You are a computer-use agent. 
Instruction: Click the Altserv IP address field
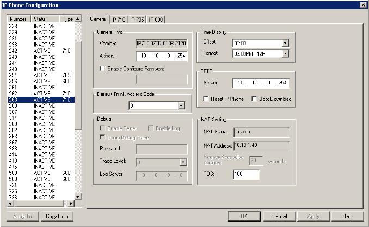click(x=161, y=56)
